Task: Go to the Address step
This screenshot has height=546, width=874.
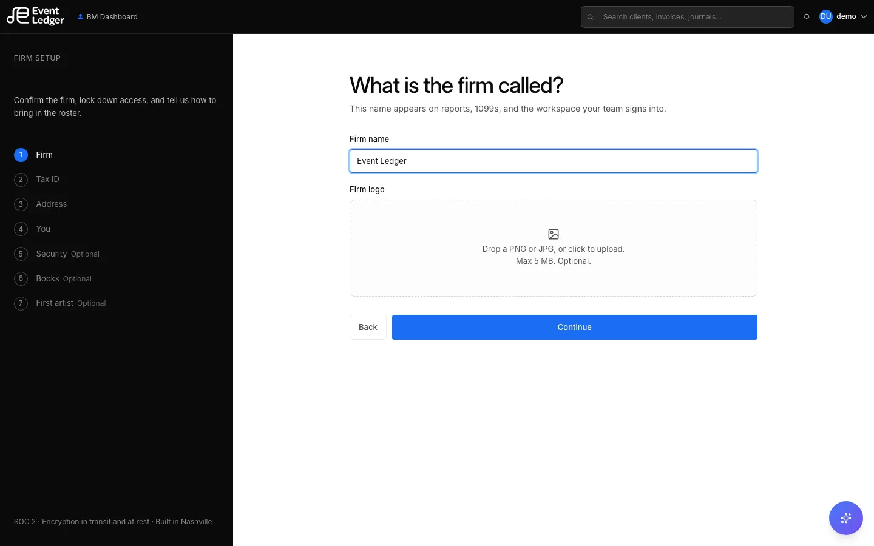Action: pyautogui.click(x=52, y=204)
